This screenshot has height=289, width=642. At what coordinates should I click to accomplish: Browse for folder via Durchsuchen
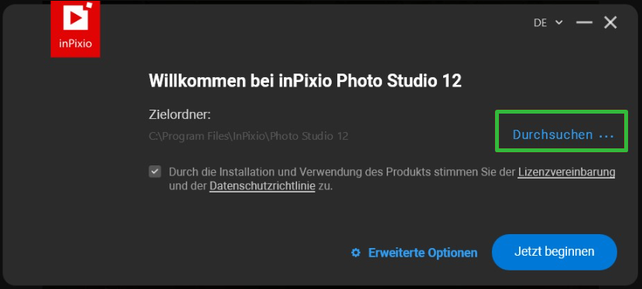point(563,134)
